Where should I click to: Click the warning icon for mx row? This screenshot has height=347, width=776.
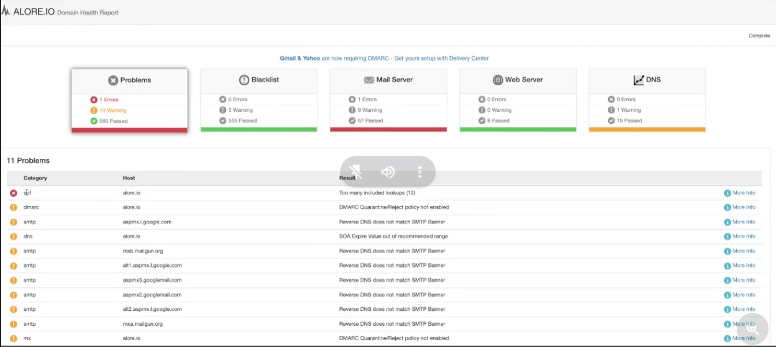point(14,338)
